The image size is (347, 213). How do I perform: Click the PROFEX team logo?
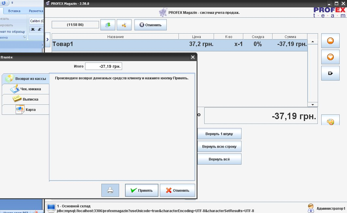click(x=329, y=12)
